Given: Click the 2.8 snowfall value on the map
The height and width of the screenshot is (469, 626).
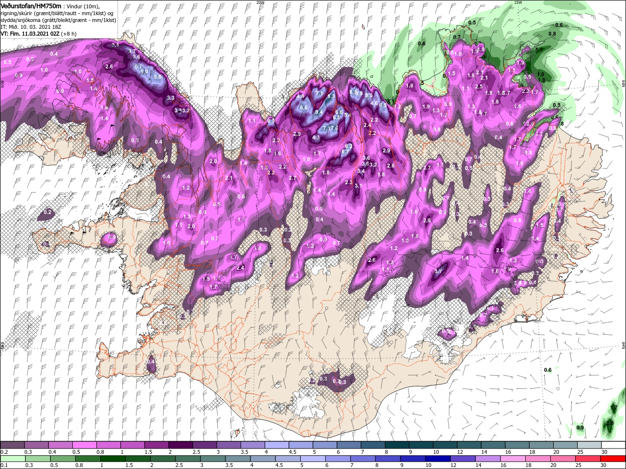Looking at the screenshot, I should [427, 220].
